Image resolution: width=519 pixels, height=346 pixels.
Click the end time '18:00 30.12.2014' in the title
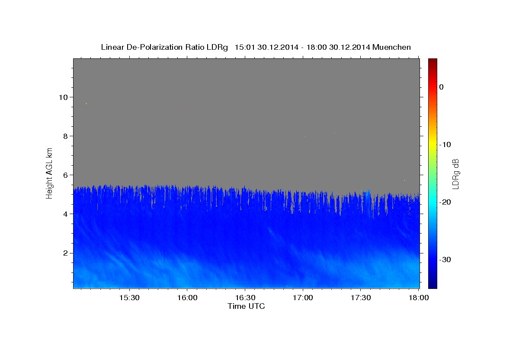tap(338, 47)
